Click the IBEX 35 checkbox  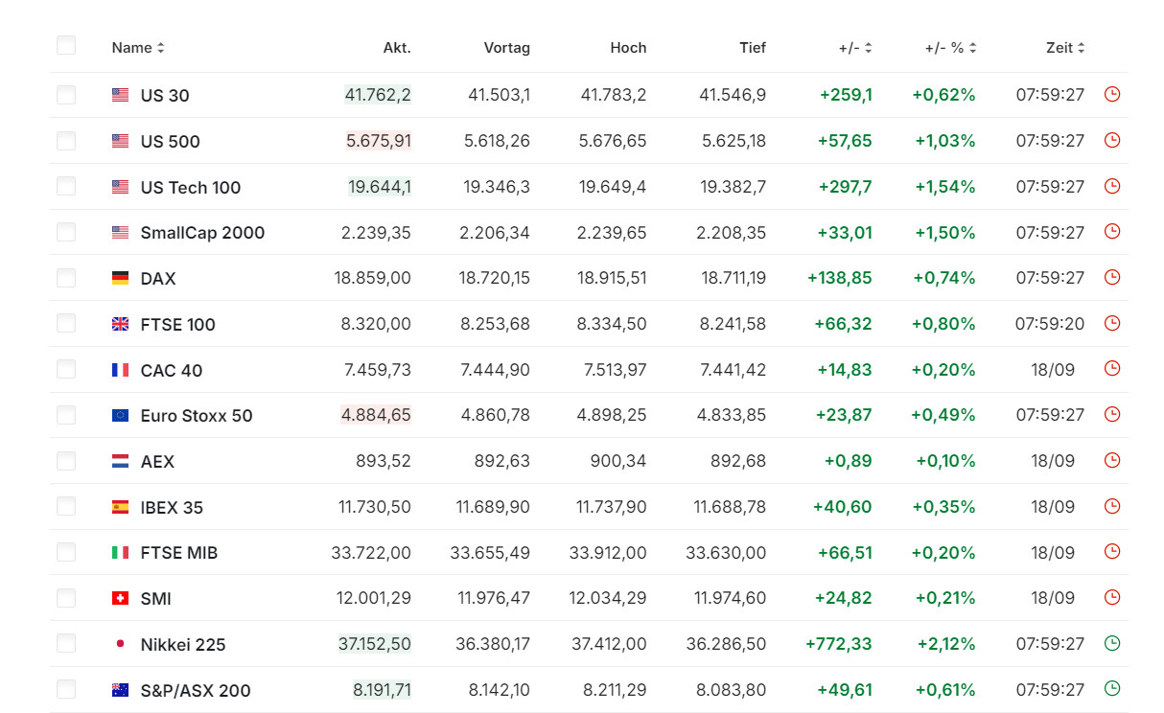pyautogui.click(x=66, y=507)
